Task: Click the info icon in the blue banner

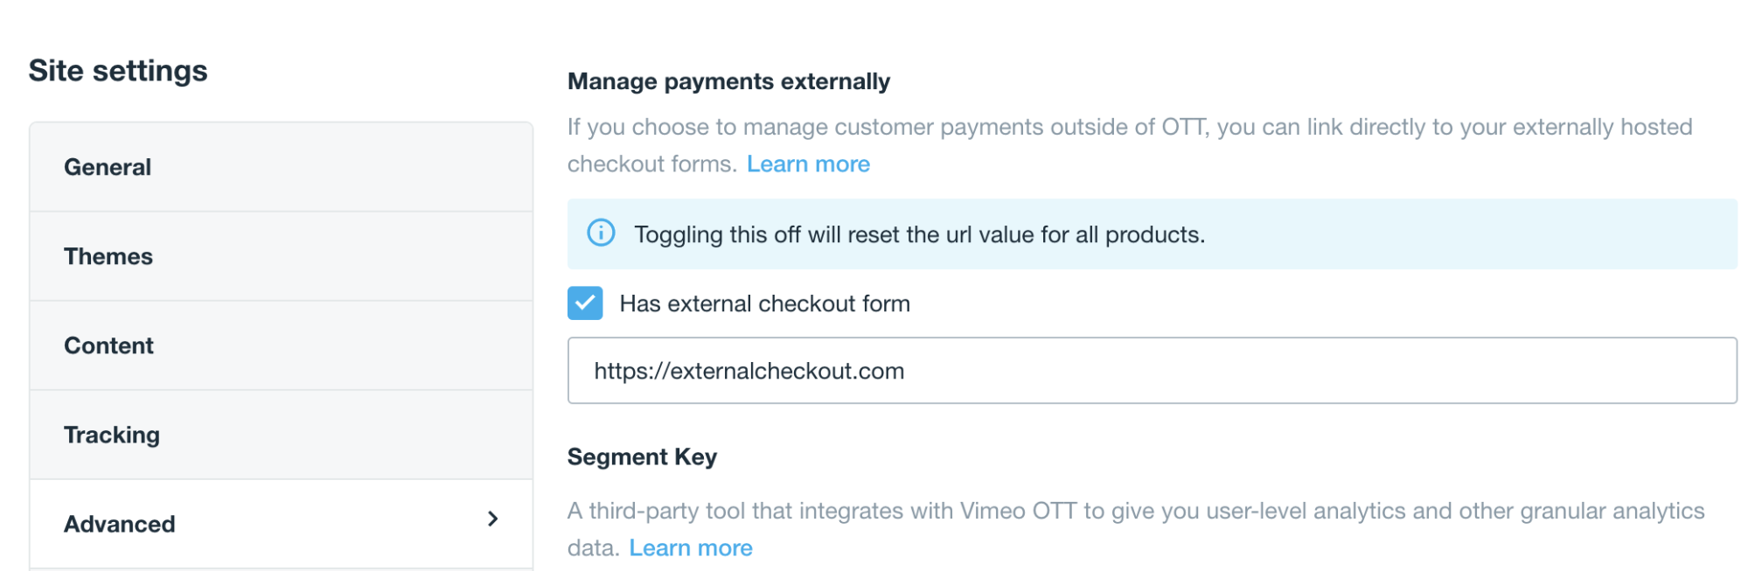Action: pos(601,233)
